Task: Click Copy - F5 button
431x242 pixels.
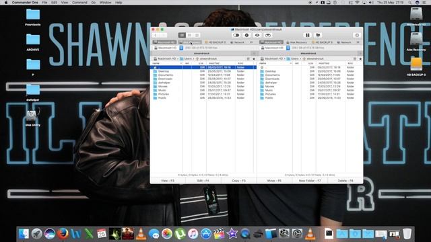Action: click(238, 181)
